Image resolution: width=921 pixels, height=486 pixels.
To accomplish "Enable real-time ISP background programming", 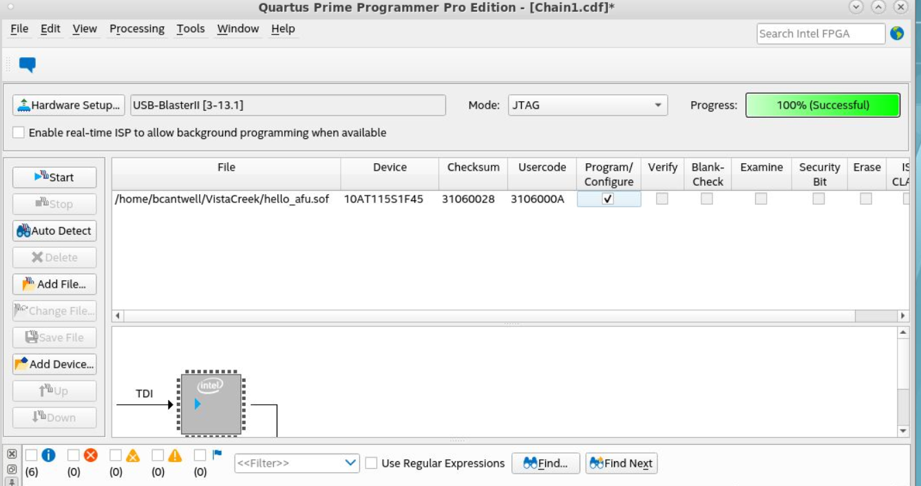I will [19, 133].
